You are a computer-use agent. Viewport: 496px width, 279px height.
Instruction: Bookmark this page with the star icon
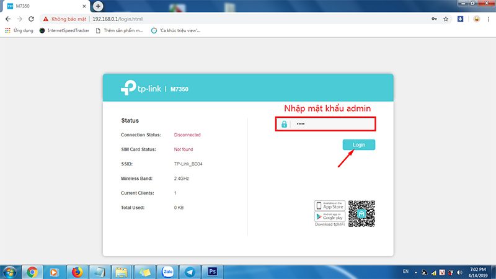click(x=445, y=19)
